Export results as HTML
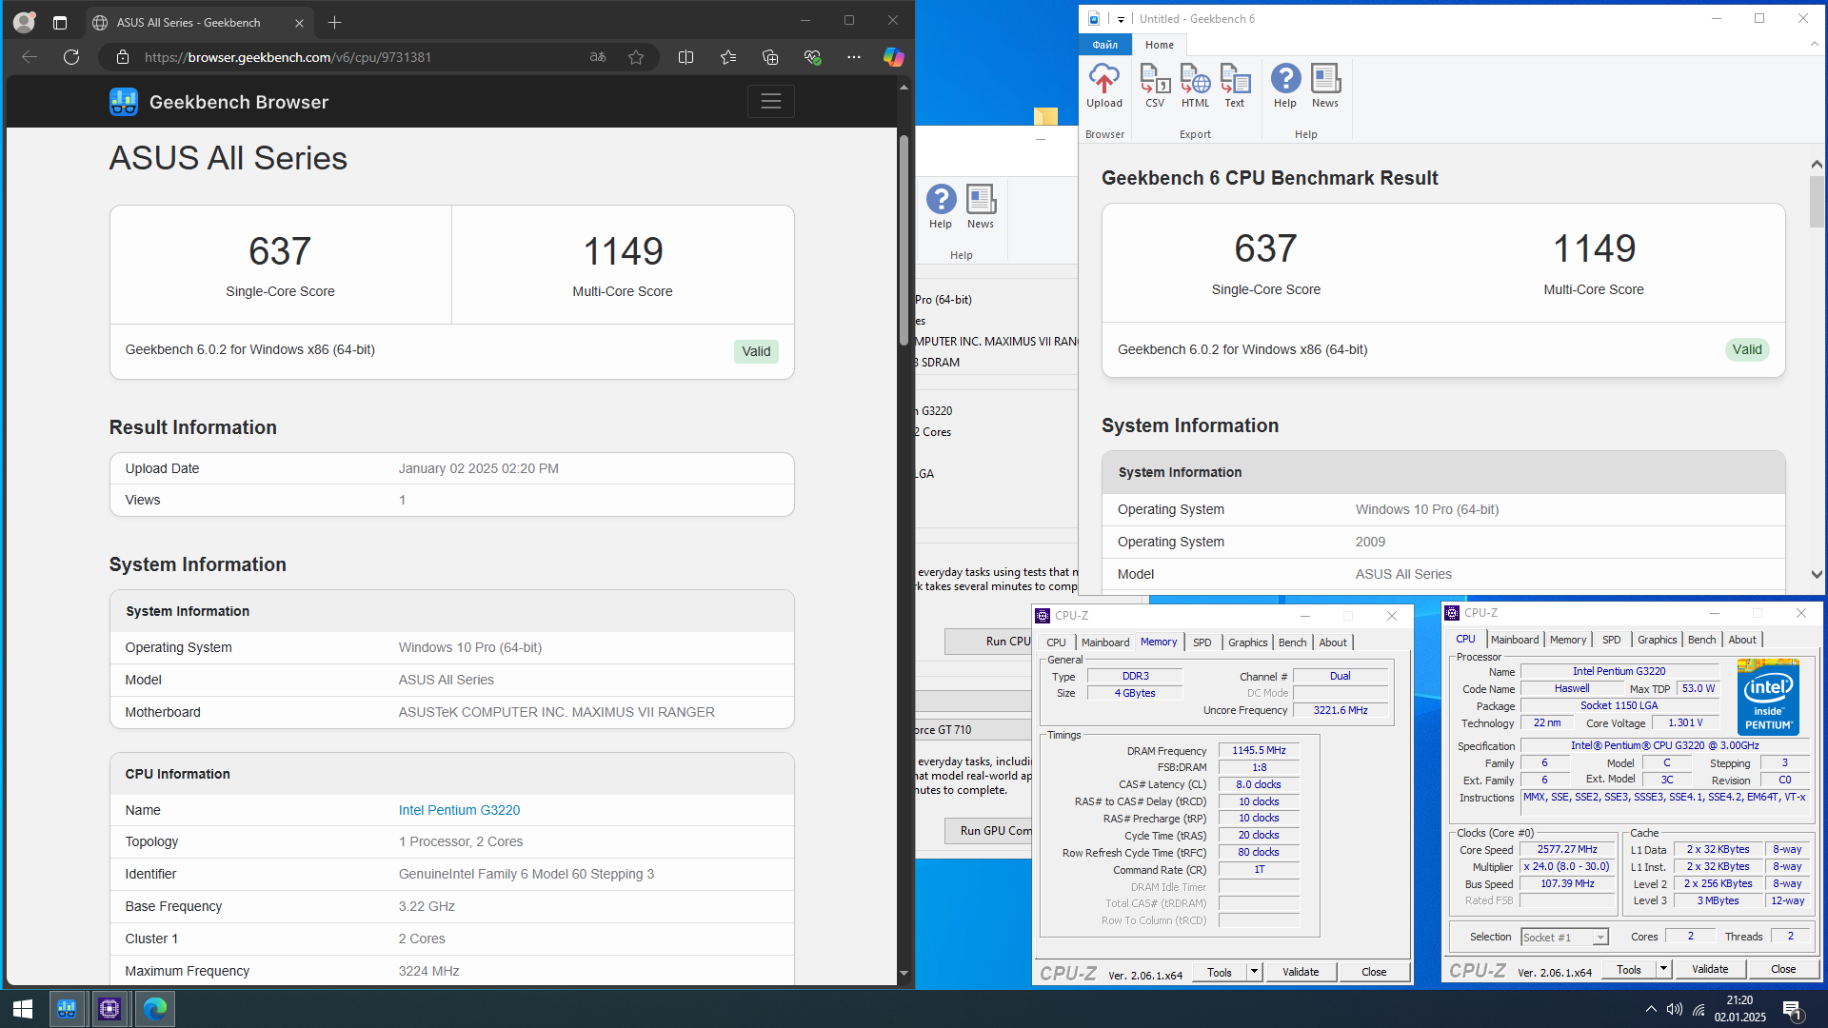The width and height of the screenshot is (1828, 1028). tap(1195, 86)
